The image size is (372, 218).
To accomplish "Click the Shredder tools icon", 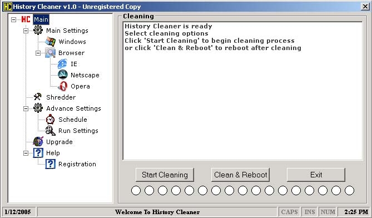I will 38,97.
